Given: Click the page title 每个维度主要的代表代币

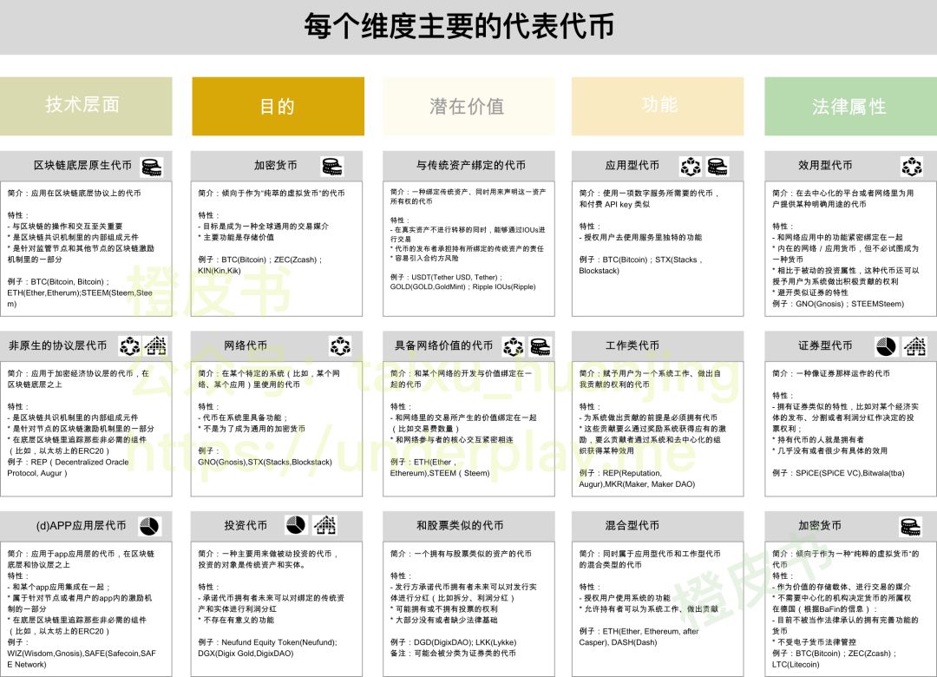Looking at the screenshot, I should [x=459, y=26].
